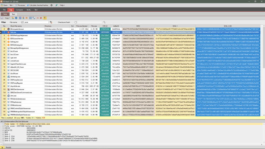
Task: Click the clear checksum filter funnel icon
Action: pos(104,22)
